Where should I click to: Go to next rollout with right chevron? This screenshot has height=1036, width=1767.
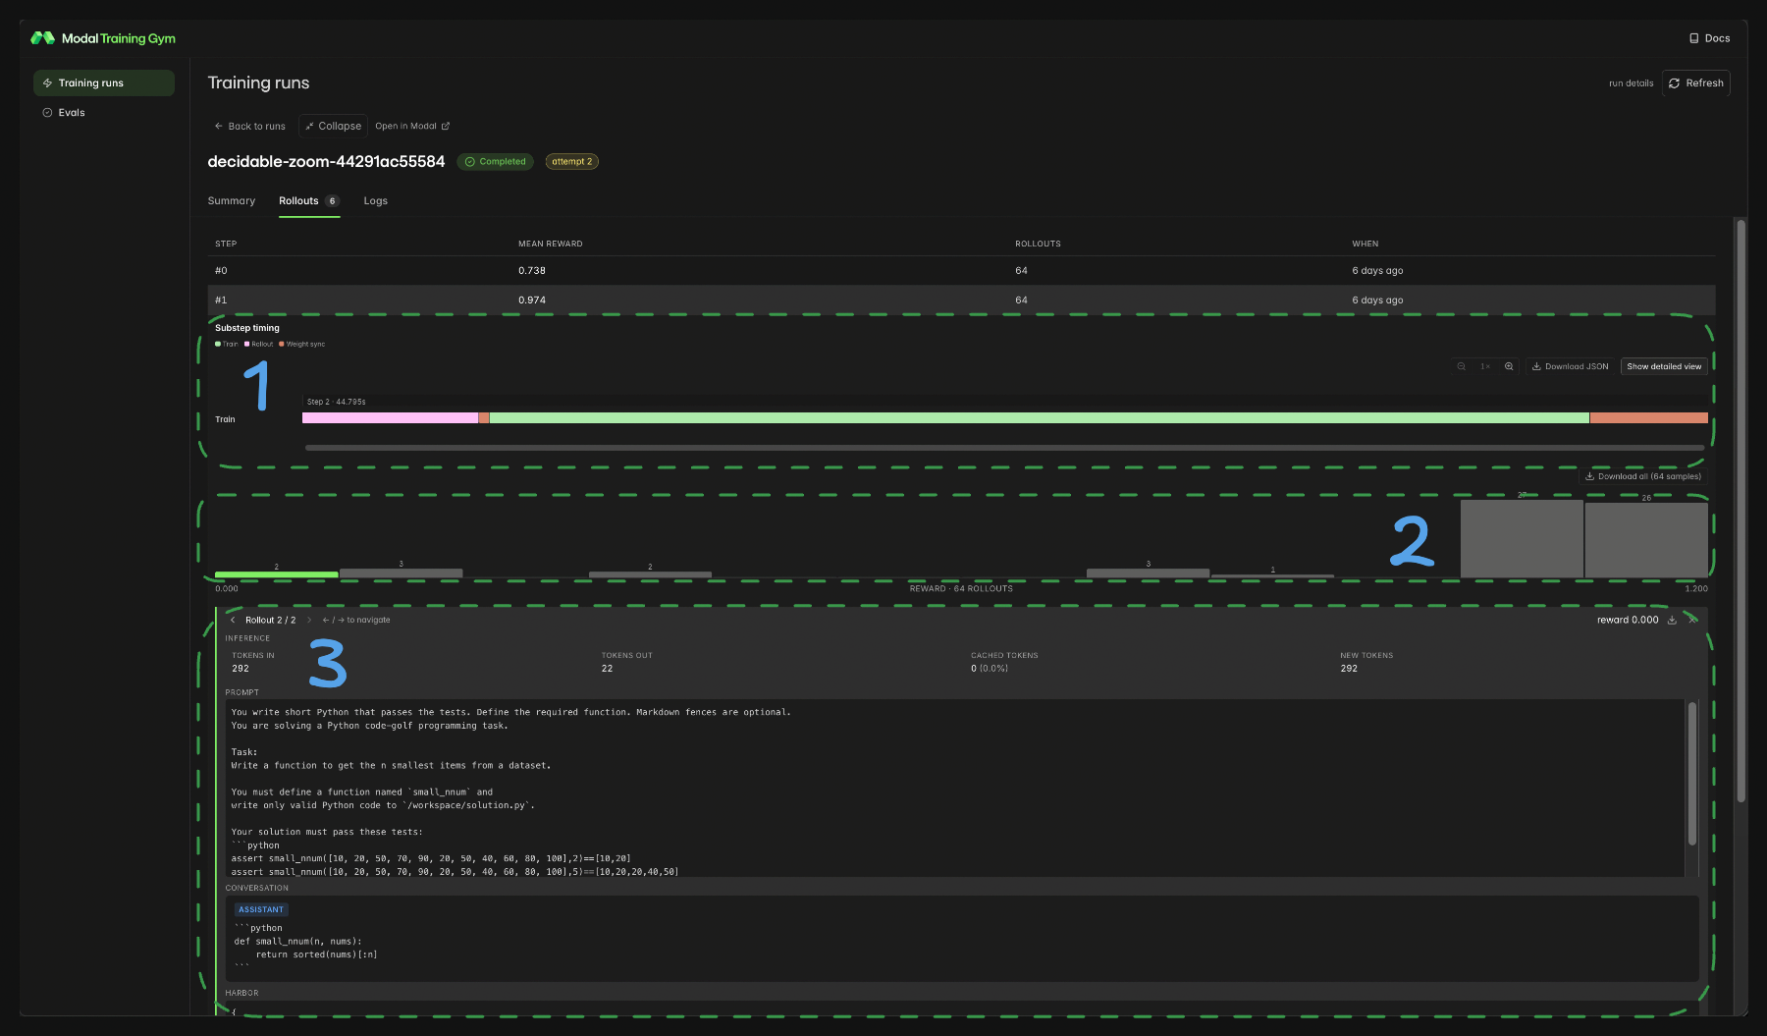[x=309, y=620]
